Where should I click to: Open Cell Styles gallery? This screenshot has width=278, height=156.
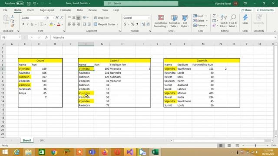pyautogui.click(x=185, y=21)
